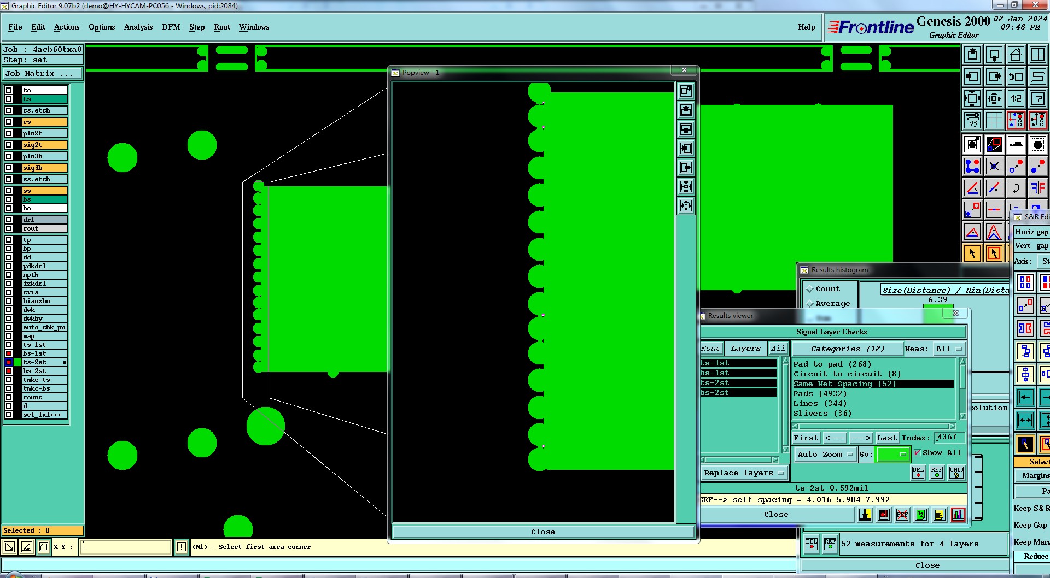This screenshot has height=578, width=1050.
Task: Open the DFM menu
Action: coord(171,27)
